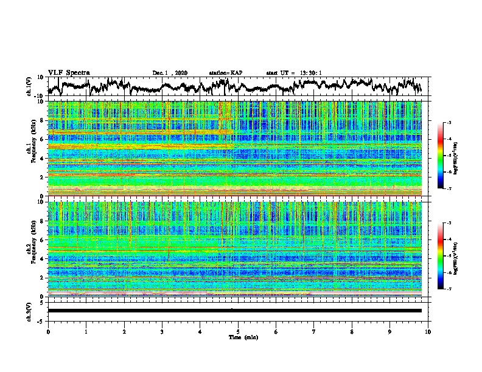Click the "-7" tick on the lower colorbar
Screen dimensions: 482x372
click(449, 289)
